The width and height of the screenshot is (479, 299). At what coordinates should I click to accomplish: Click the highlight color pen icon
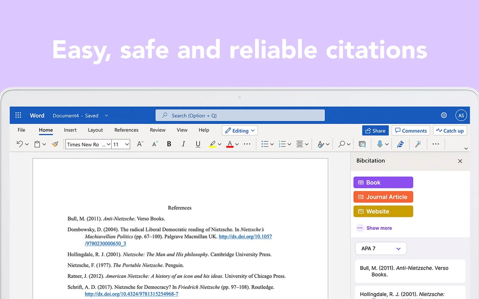tap(213, 144)
